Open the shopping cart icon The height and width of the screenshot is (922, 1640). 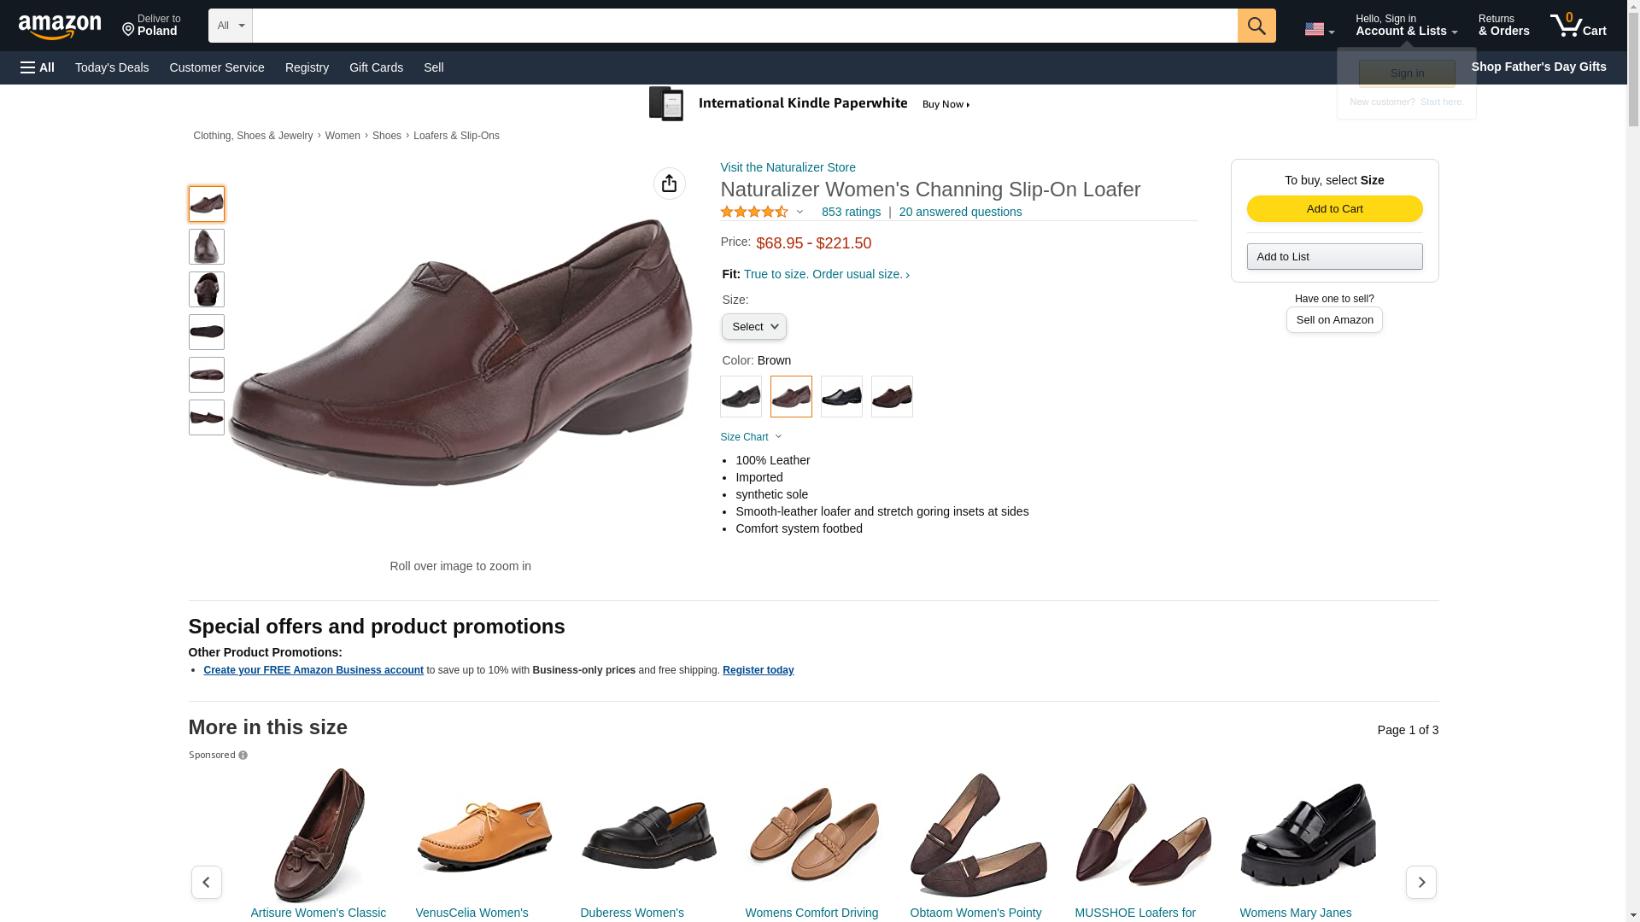[1577, 26]
